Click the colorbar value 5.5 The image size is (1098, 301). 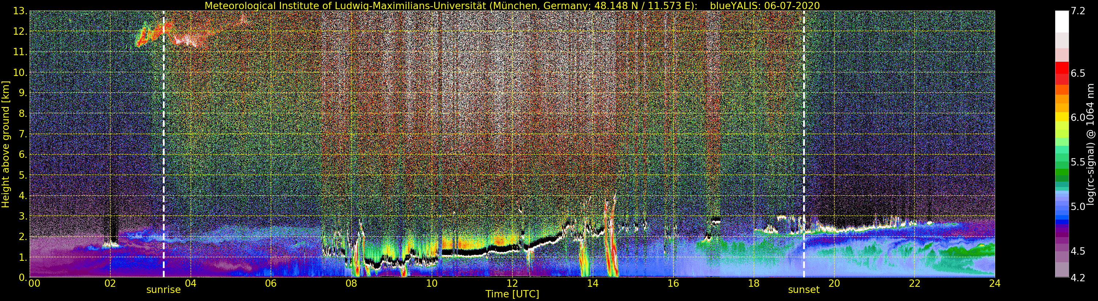[x=1078, y=162]
